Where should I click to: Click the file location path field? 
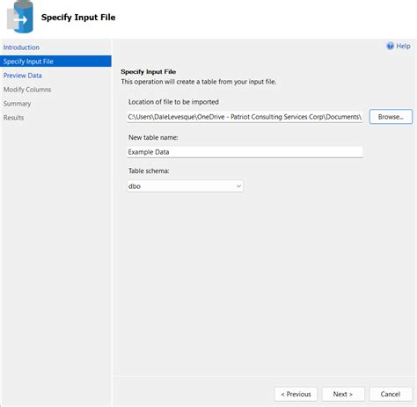pyautogui.click(x=245, y=117)
